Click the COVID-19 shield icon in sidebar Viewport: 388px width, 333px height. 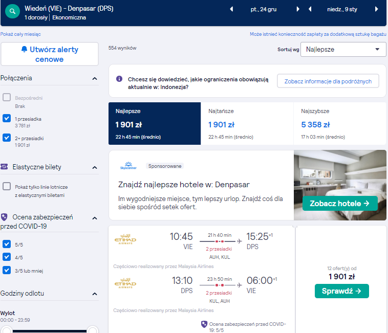(x=4, y=217)
